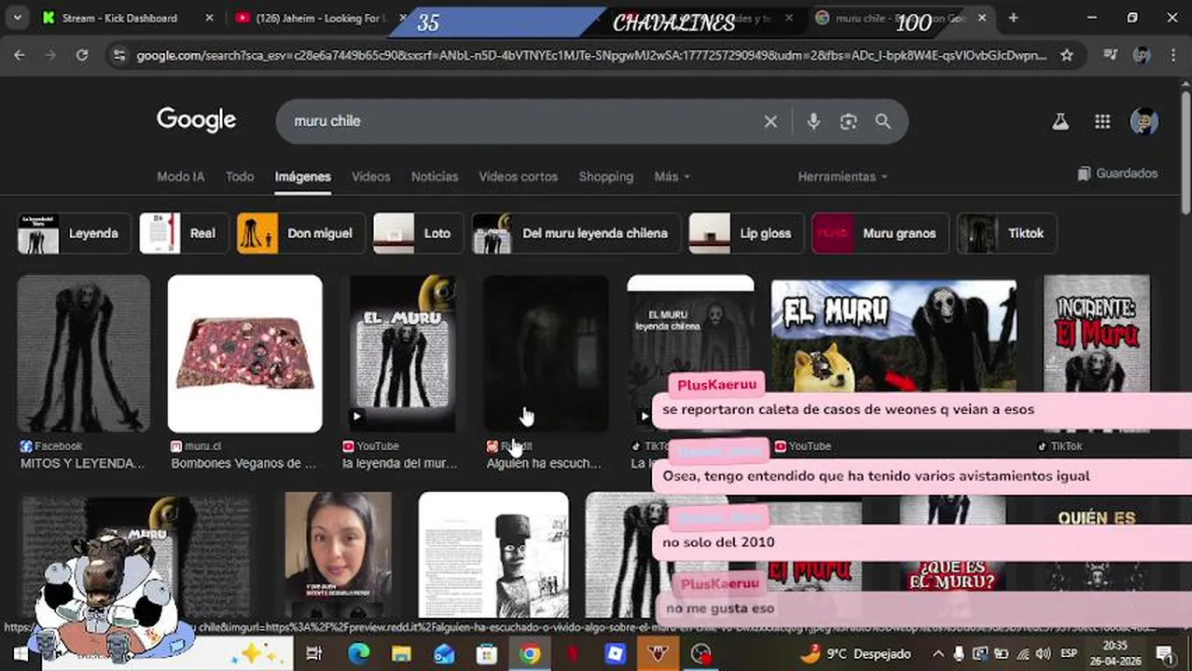Viewport: 1192px width, 671px height.
Task: Open the moai statue book page image
Action: pos(493,555)
